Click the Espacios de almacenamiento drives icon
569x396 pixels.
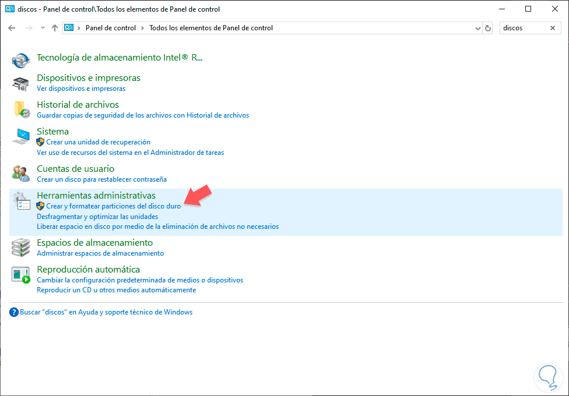tap(21, 248)
